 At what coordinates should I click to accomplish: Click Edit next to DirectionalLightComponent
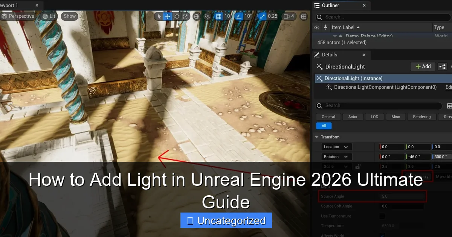click(x=448, y=87)
